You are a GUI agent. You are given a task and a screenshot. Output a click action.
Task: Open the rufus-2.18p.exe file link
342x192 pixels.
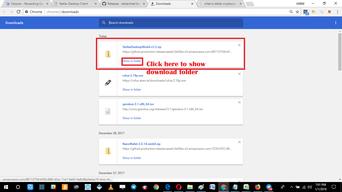[133, 75]
